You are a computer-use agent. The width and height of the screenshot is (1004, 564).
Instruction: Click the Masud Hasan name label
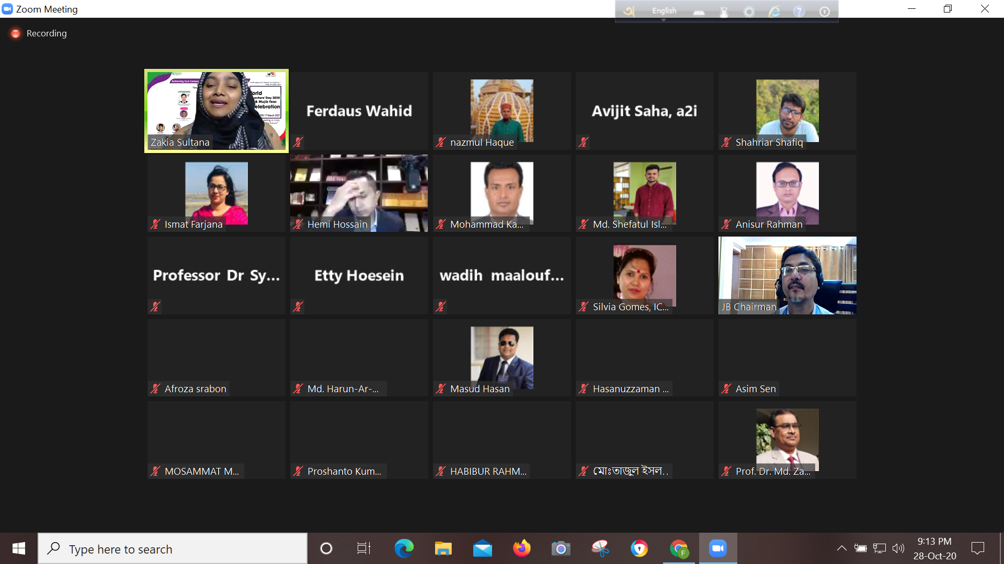pos(480,389)
